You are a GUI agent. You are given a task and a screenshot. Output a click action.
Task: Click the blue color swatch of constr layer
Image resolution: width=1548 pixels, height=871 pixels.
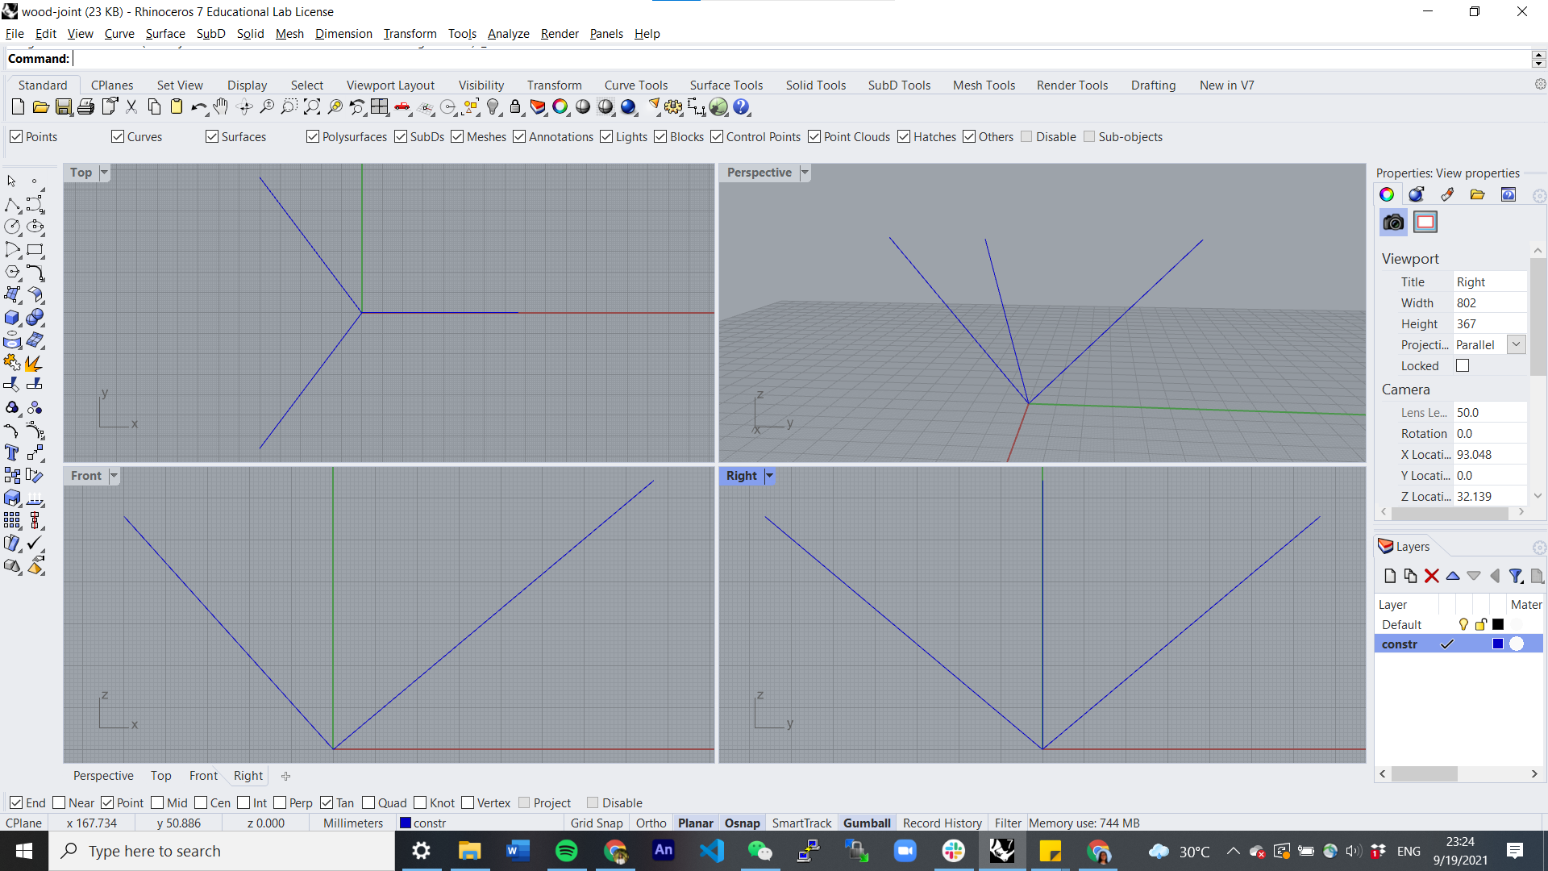tap(1498, 644)
